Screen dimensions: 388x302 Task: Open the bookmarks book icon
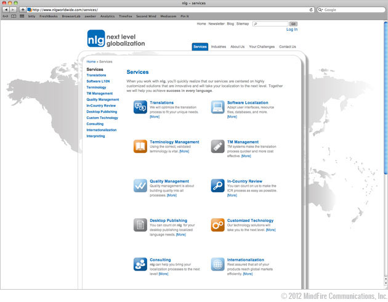[x=14, y=16]
